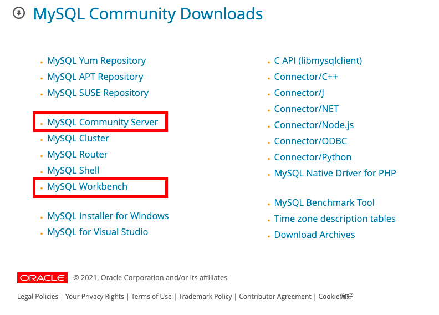439x315 pixels.
Task: Open MySQL Workbench download page
Action: (87, 187)
